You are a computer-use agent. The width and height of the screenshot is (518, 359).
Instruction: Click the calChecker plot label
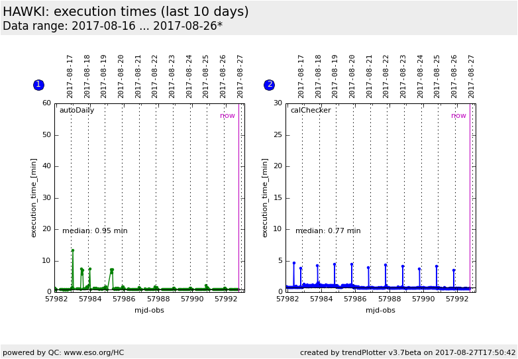coord(310,111)
